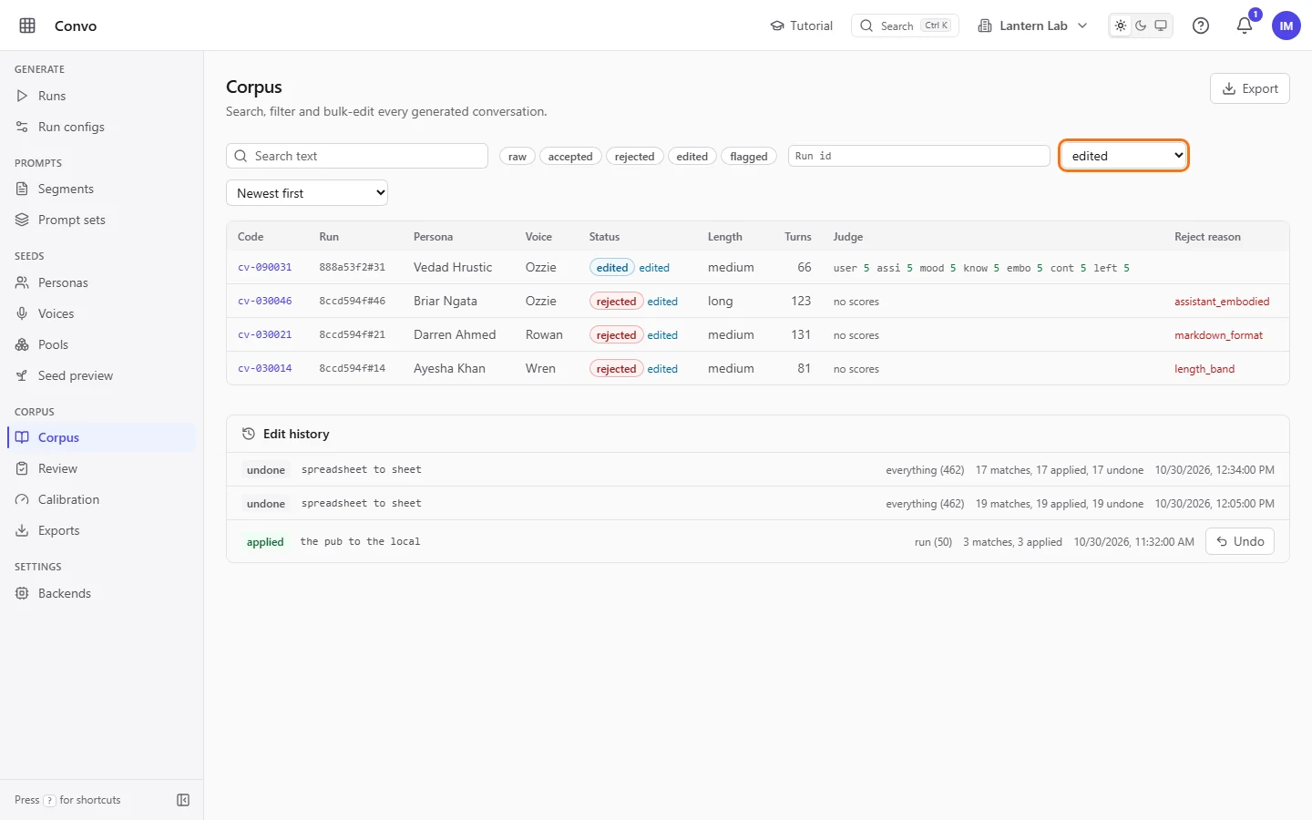Screen dimensions: 1312x820
Task: Switch to light theme sun icon
Action: pos(1121,26)
